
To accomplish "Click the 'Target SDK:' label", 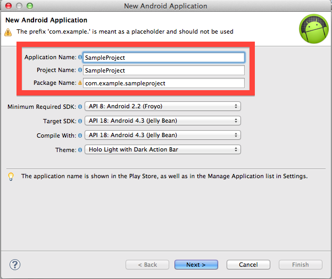I will [60, 121].
